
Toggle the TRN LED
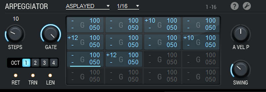tap(33, 76)
